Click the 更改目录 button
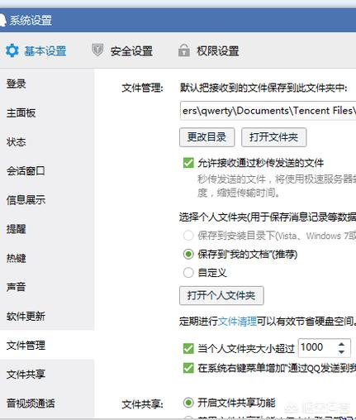 [206, 137]
